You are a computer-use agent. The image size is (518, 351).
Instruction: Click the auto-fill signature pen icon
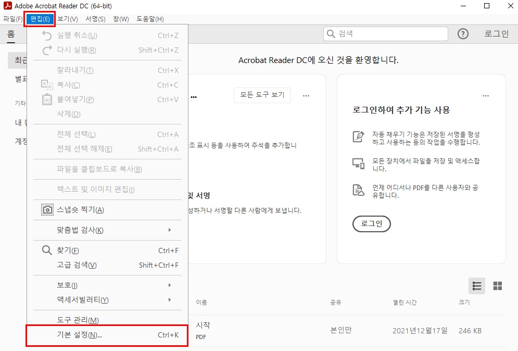point(359,136)
